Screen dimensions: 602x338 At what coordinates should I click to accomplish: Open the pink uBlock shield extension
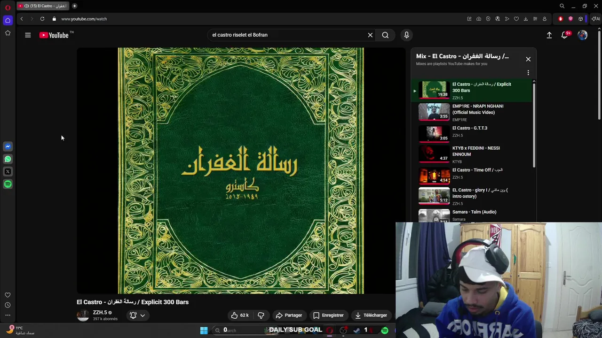pyautogui.click(x=570, y=19)
